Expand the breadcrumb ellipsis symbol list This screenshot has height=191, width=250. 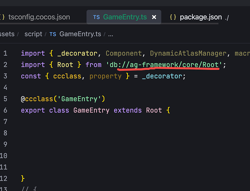click(x=111, y=34)
